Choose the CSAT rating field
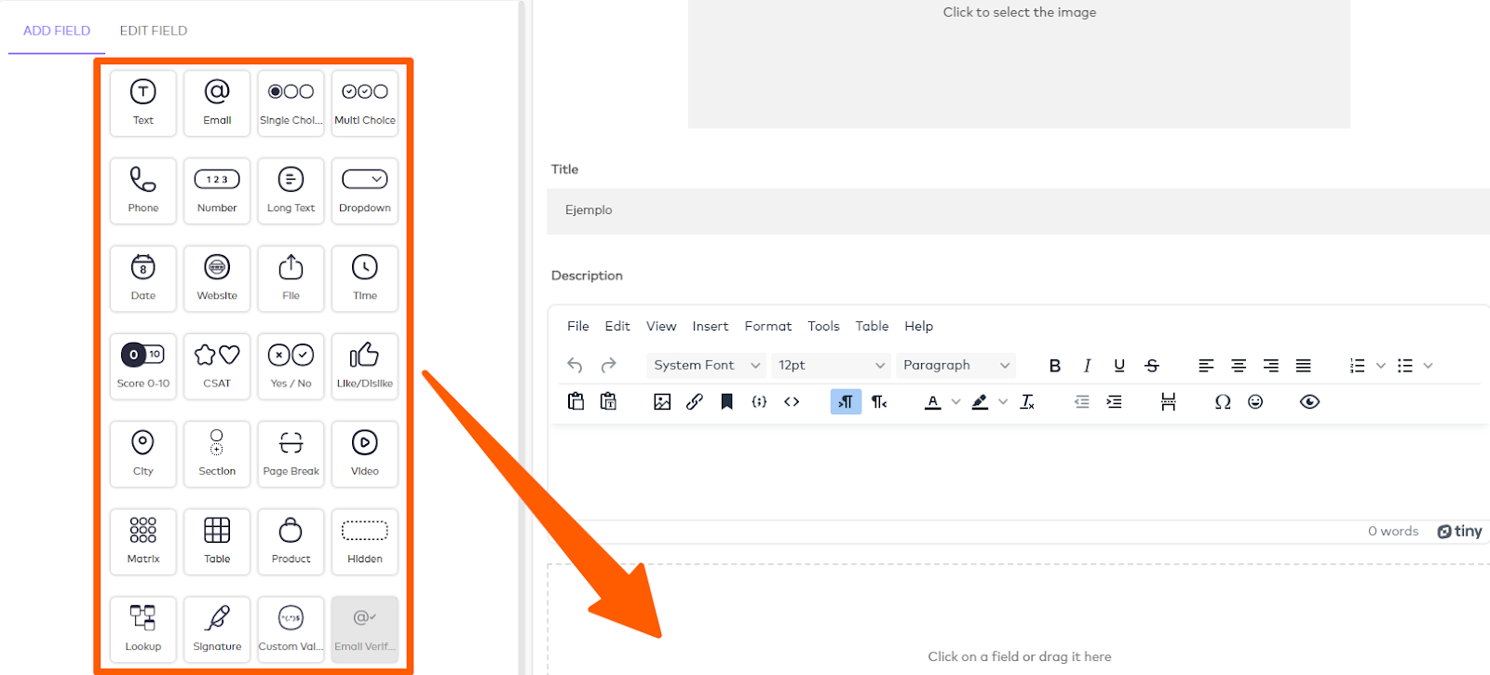 (x=217, y=366)
